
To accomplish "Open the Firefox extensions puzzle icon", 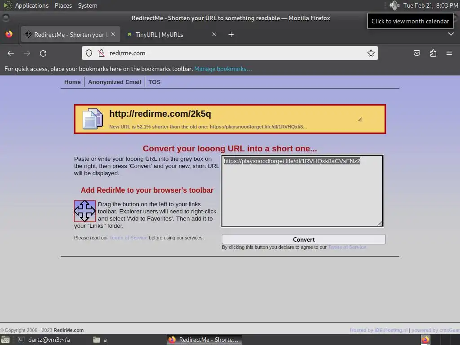I will (433, 53).
